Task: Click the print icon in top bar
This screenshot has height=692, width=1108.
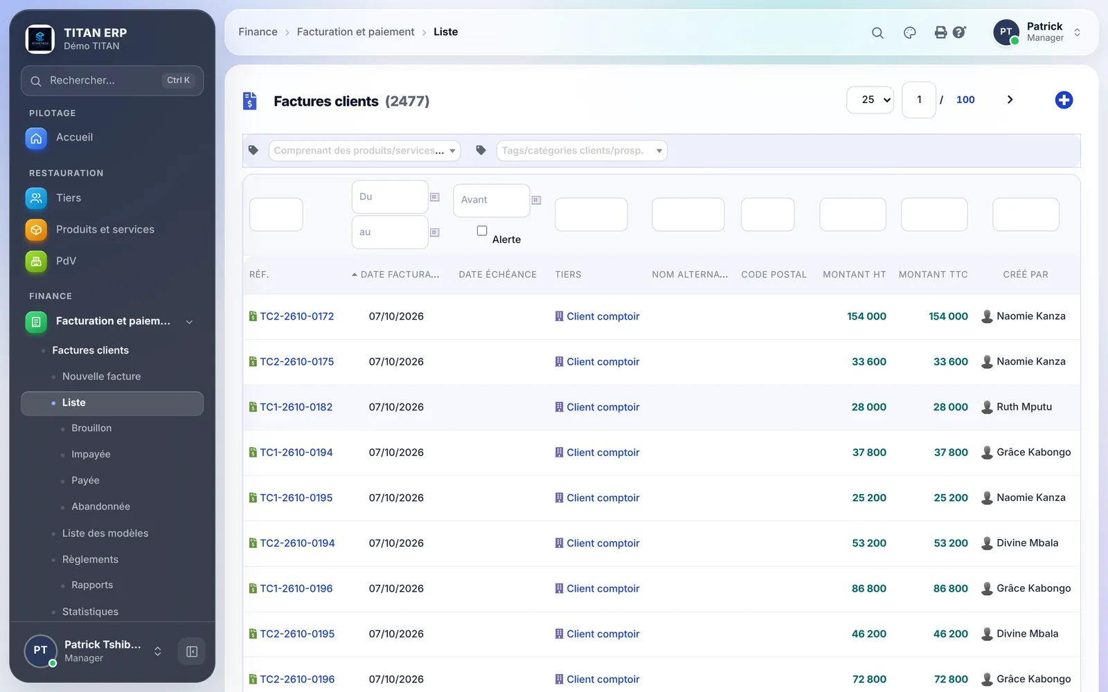Action: coord(940,33)
